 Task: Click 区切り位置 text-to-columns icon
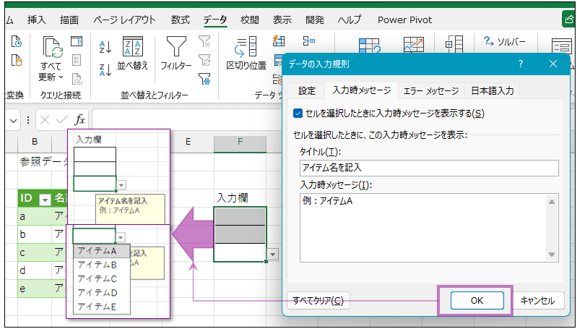[x=246, y=54]
